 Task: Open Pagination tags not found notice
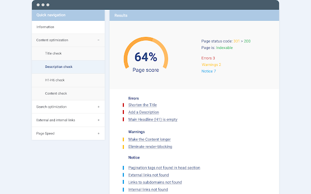164,168
